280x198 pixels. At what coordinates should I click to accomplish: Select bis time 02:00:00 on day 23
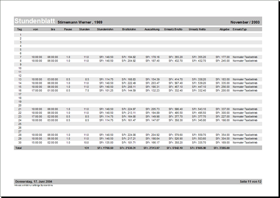53,117
